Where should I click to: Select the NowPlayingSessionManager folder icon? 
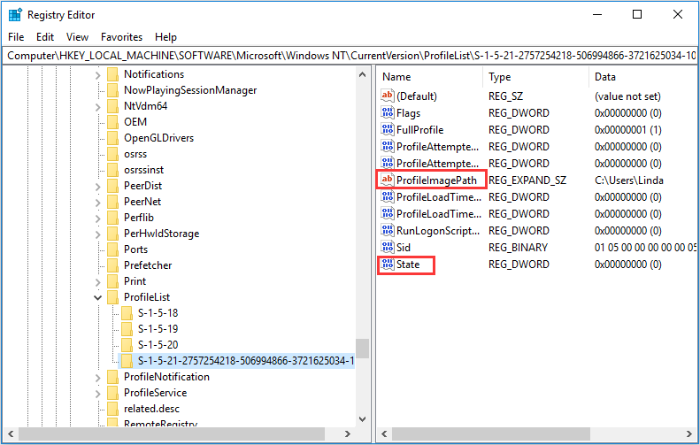[x=113, y=90]
